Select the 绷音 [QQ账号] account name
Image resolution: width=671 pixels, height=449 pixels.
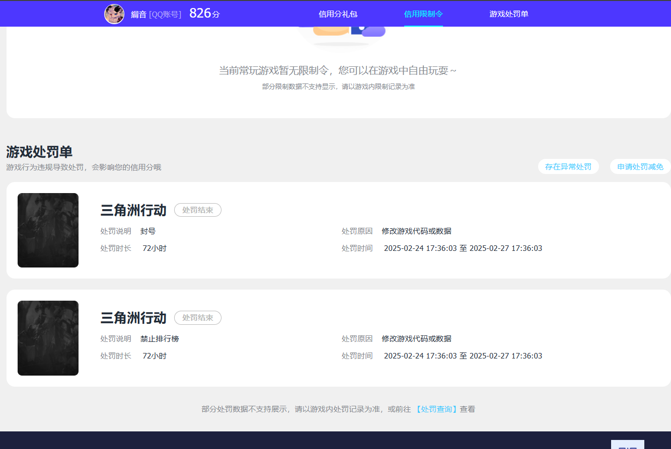156,14
